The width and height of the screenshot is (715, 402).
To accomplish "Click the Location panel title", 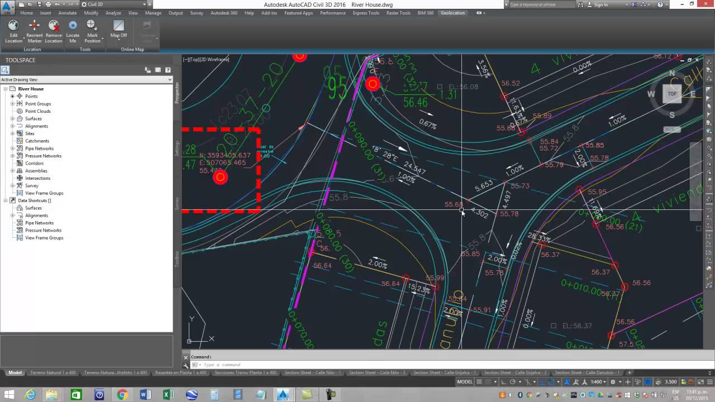I will pos(32,49).
